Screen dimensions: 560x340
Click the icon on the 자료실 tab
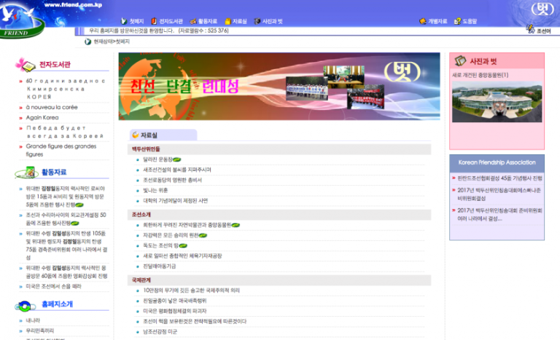(x=136, y=135)
